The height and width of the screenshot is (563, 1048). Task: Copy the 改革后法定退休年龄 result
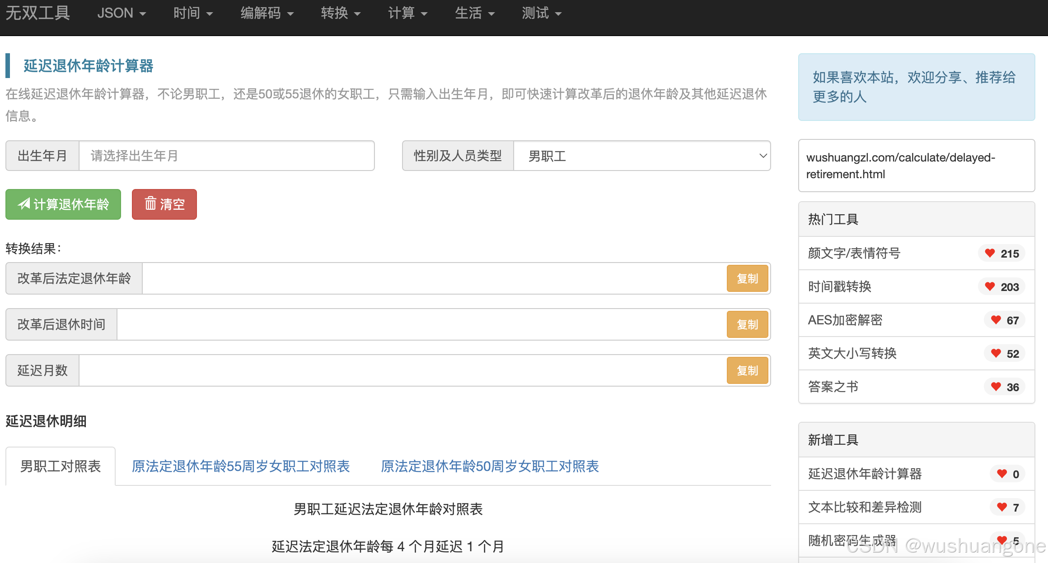click(747, 279)
